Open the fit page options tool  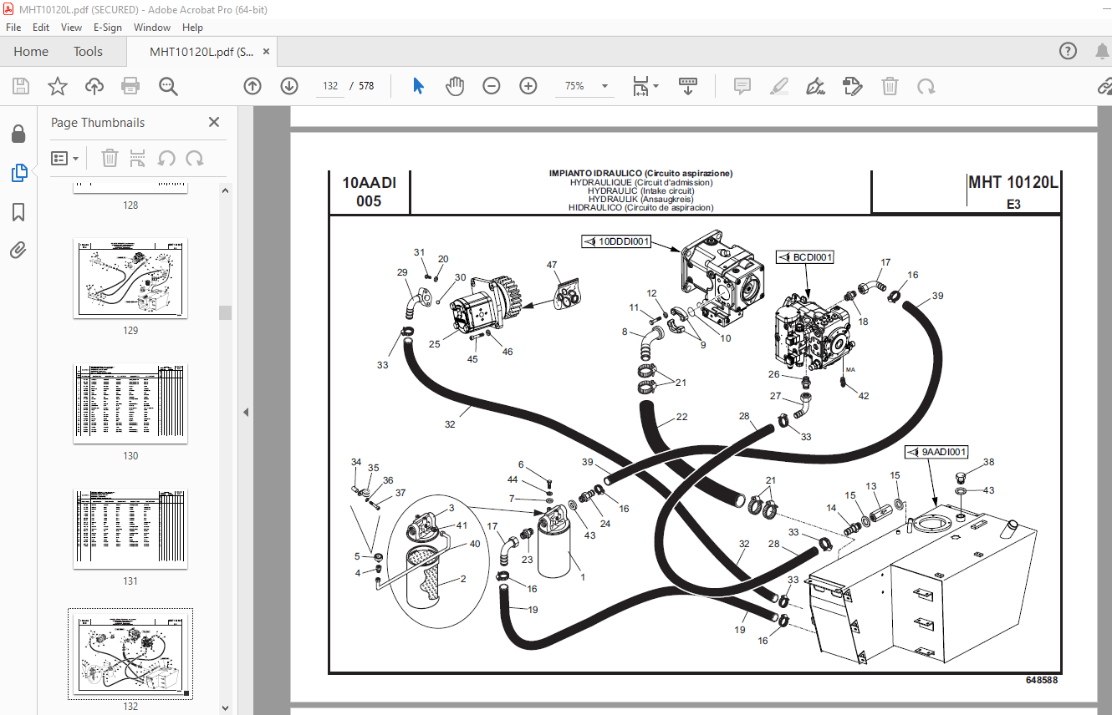(645, 86)
